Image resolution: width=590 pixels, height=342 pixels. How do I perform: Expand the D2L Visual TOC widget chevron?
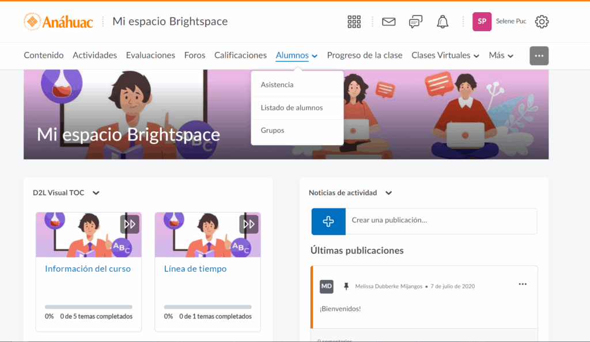(x=96, y=193)
